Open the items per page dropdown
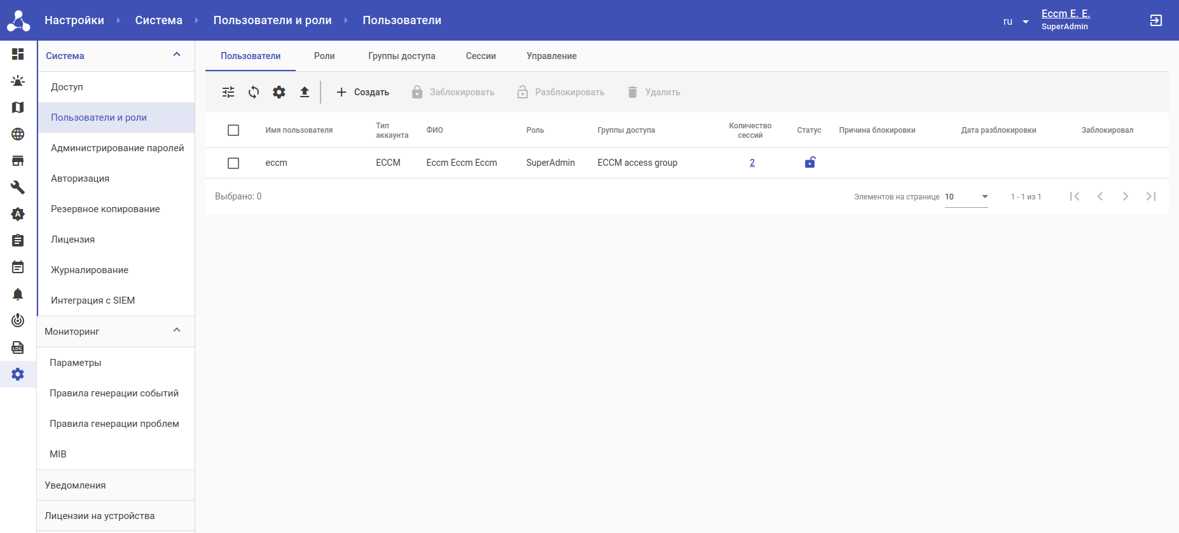The image size is (1179, 533). tap(966, 197)
